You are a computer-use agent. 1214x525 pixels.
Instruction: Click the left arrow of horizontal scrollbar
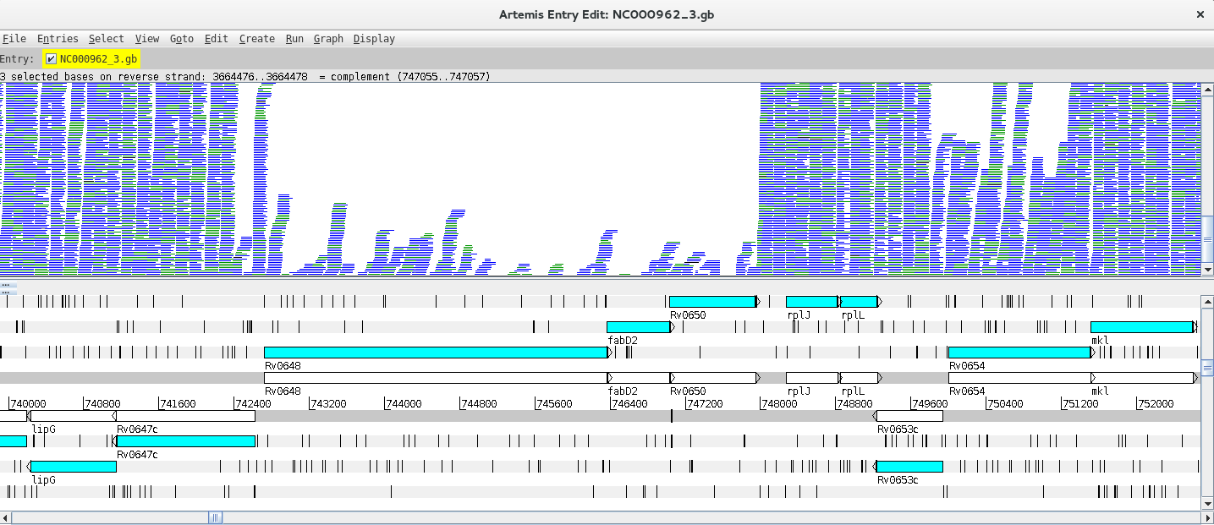6,517
